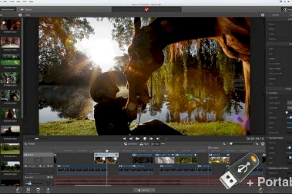The width and height of the screenshot is (292, 194).
Task: Click the Timeline panel icon
Action: click(x=26, y=144)
